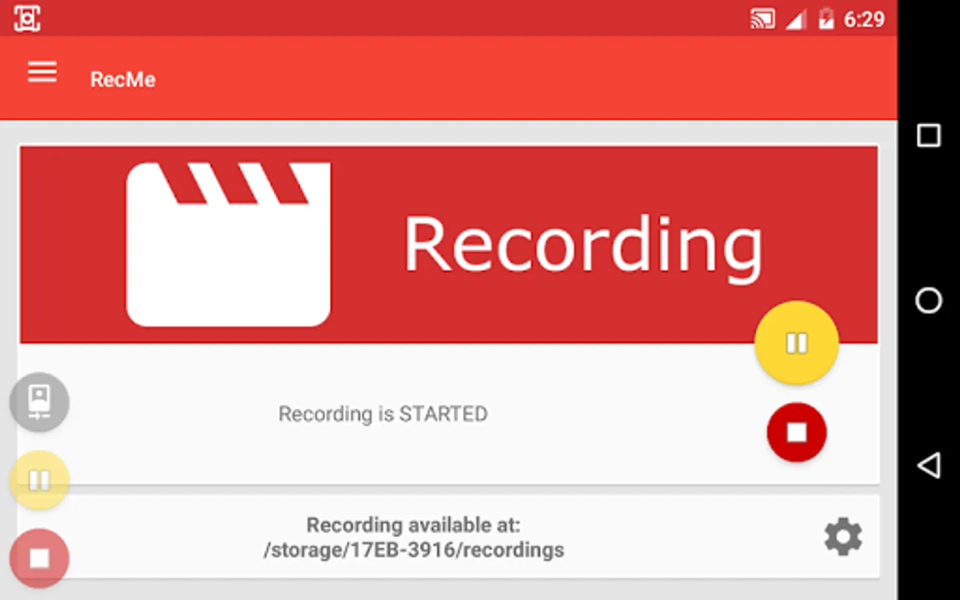The image size is (960, 600).
Task: Tap the Android recent apps square button
Action: point(929,135)
